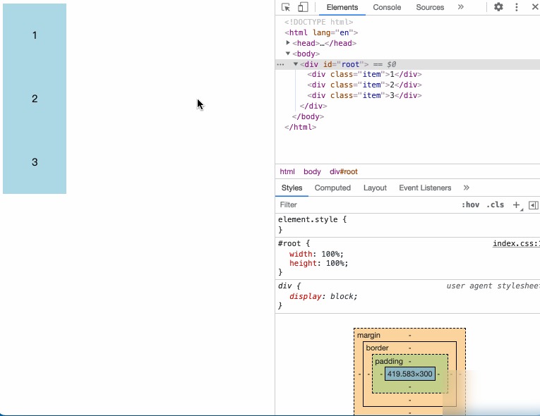540x416 pixels.
Task: Click page box numbered 1
Action: click(35, 35)
